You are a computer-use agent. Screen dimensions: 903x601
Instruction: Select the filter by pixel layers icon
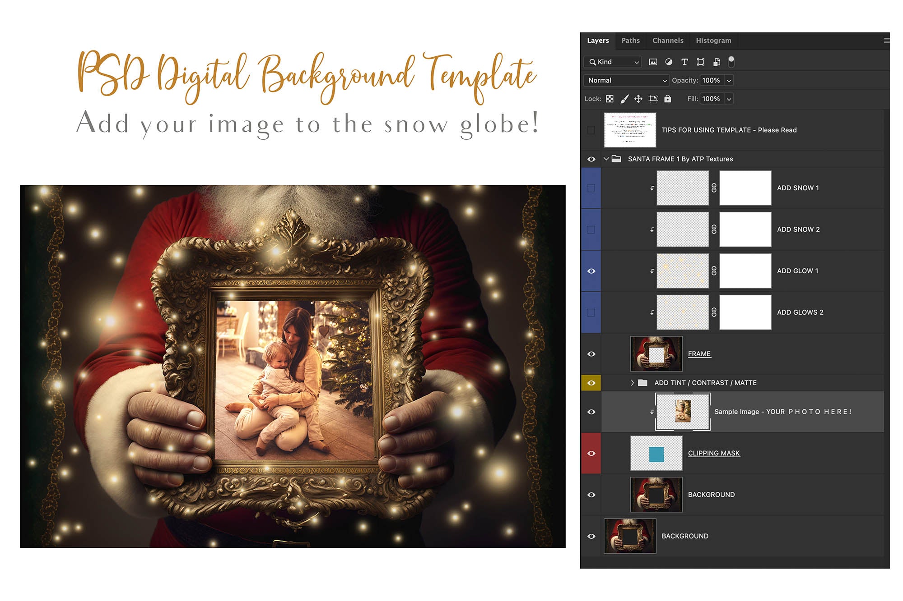coord(652,62)
